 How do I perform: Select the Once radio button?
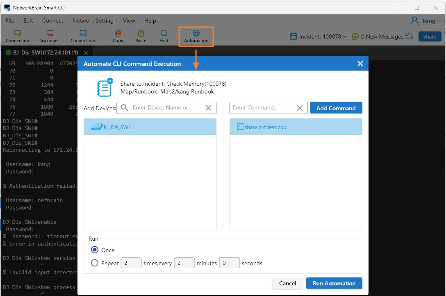[95, 250]
